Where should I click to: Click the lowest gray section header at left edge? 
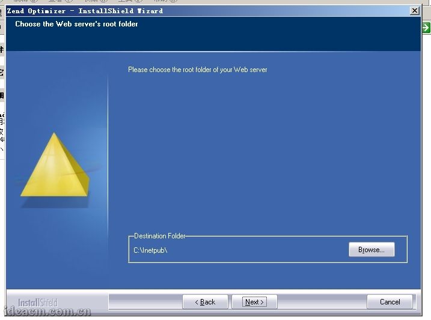2,95
